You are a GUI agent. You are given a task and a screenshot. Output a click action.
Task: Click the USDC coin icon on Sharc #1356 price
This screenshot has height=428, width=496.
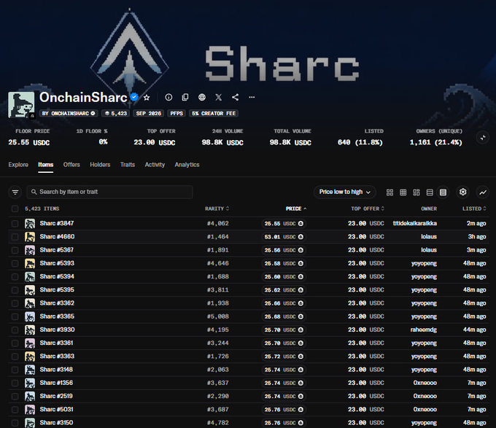click(301, 383)
